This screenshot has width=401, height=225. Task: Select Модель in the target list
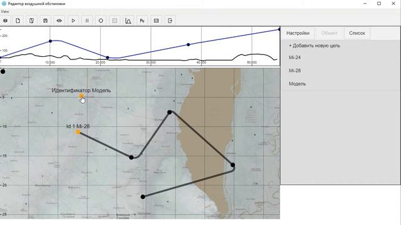coord(297,84)
